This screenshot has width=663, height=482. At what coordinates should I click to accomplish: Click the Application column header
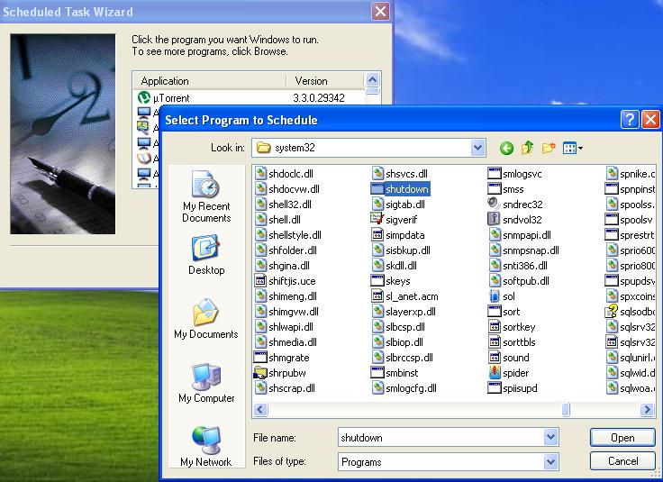pos(210,81)
